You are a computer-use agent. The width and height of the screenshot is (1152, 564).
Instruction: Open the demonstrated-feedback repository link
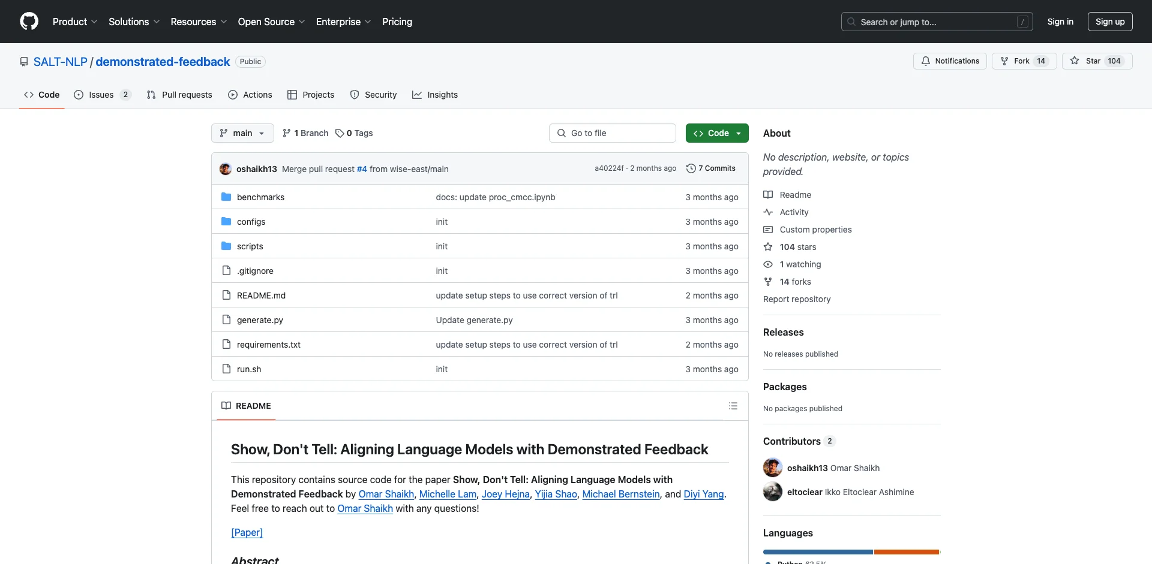coord(163,62)
